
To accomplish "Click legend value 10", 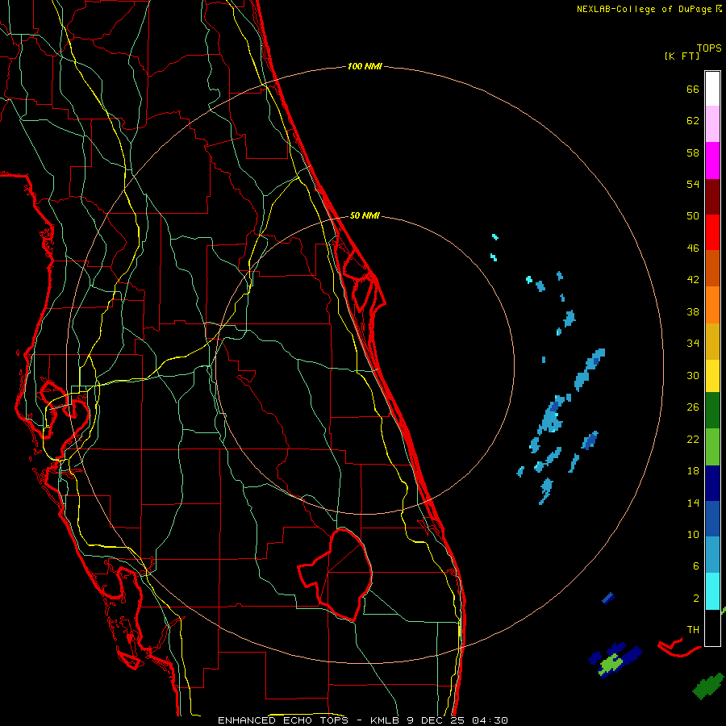I will [693, 534].
